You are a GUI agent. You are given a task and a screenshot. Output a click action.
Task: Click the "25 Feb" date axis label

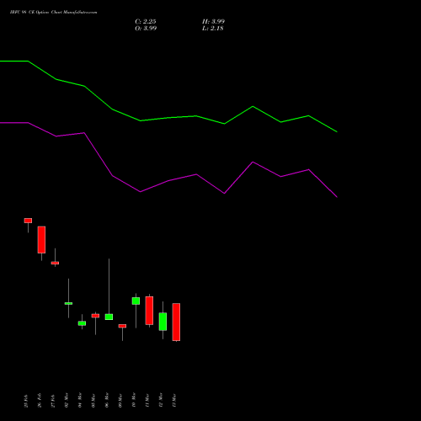pyautogui.click(x=26, y=401)
